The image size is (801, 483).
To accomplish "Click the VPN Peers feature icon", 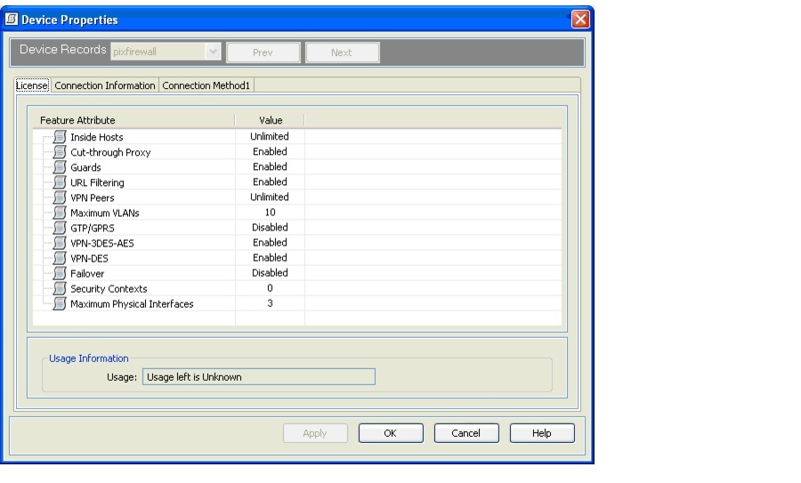I will (60, 197).
